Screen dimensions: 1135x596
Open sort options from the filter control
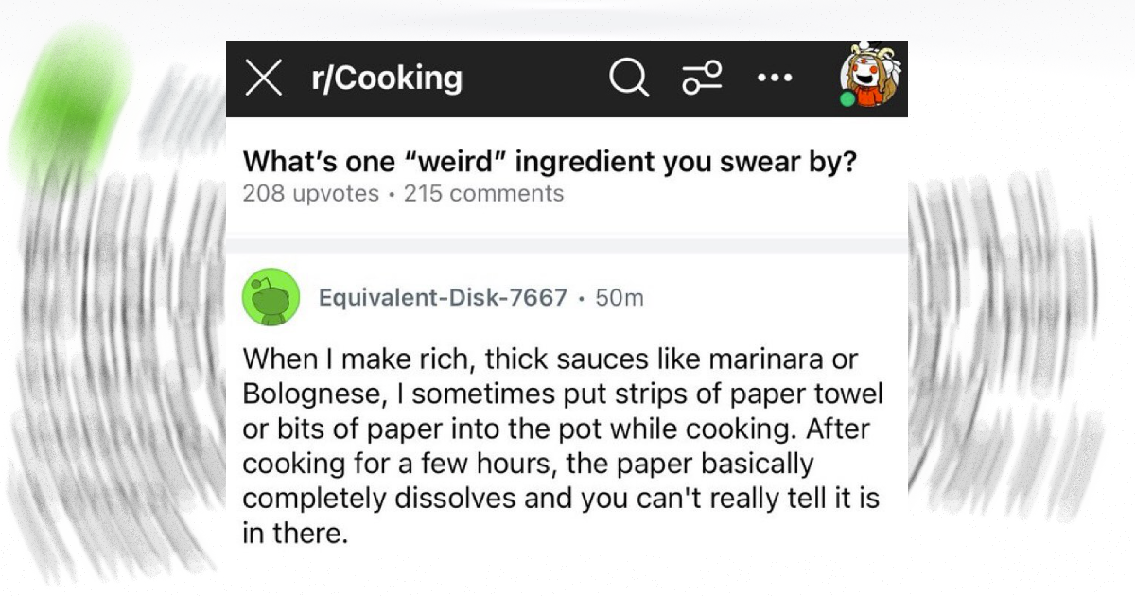point(702,79)
